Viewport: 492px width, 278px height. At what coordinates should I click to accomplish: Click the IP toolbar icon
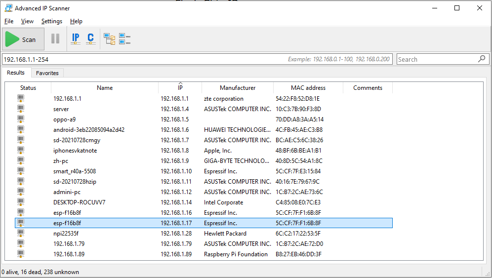(x=76, y=39)
